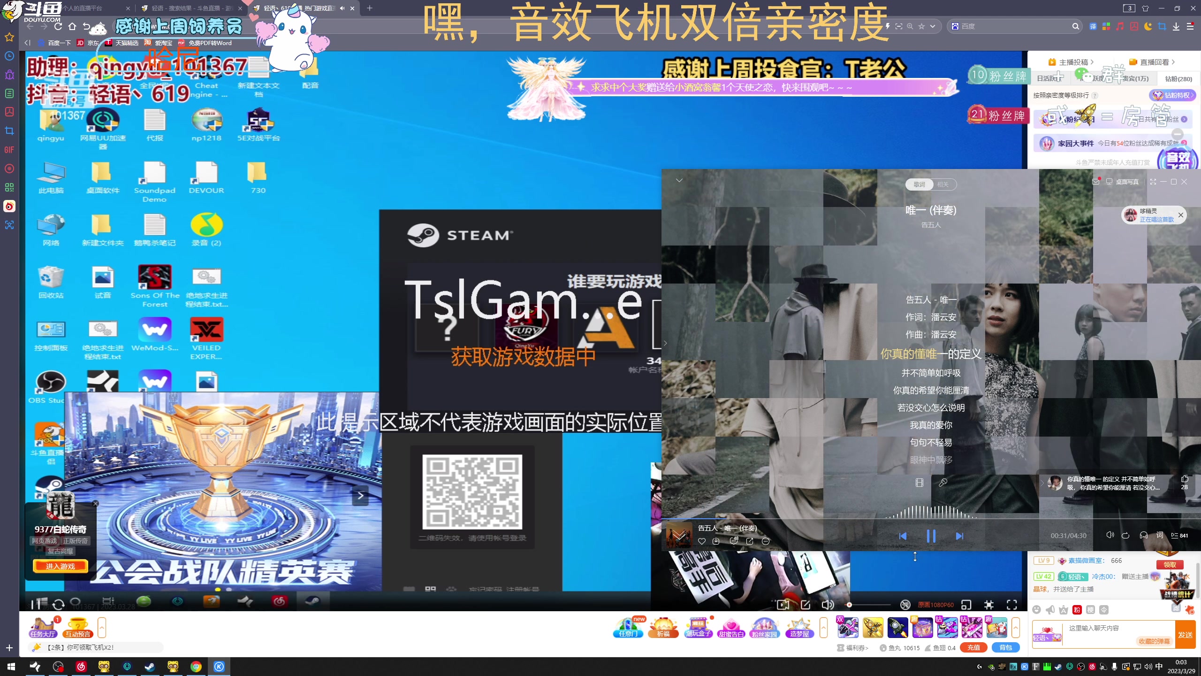Toggle the loop playback mode
Image resolution: width=1201 pixels, height=676 pixels.
(x=1125, y=536)
